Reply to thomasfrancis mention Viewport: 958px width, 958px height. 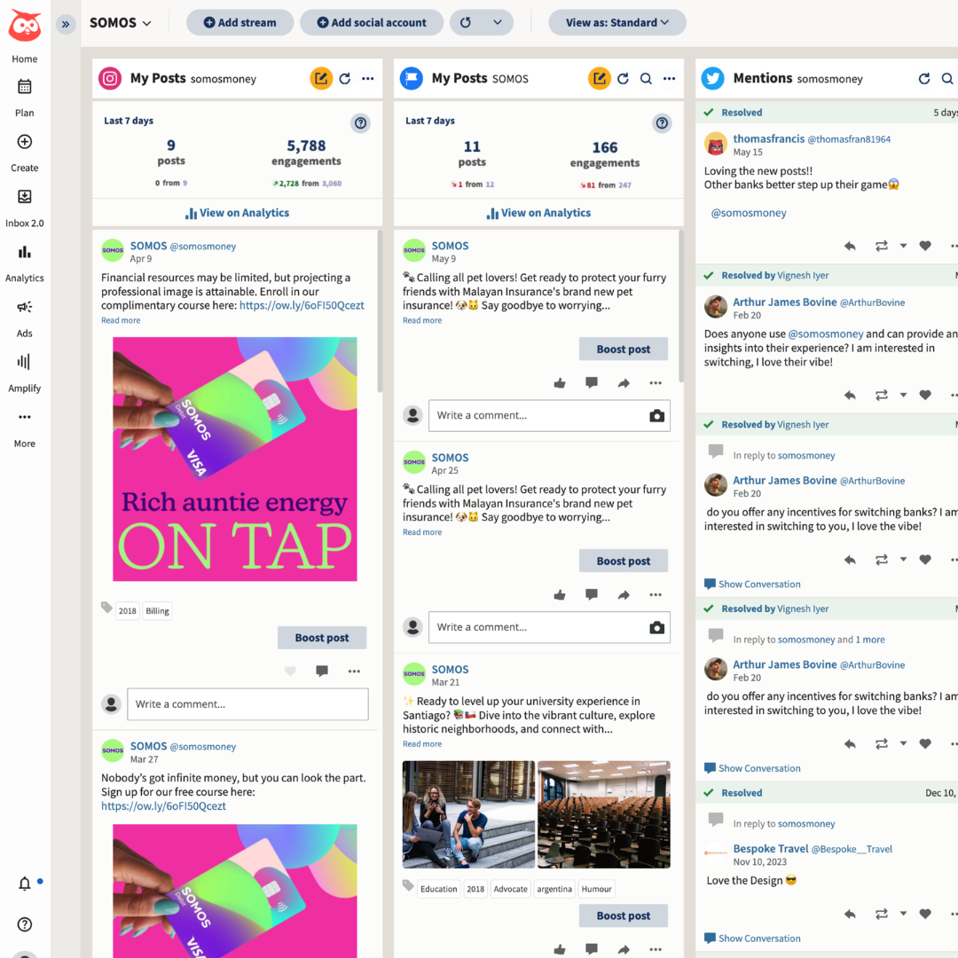coord(850,246)
